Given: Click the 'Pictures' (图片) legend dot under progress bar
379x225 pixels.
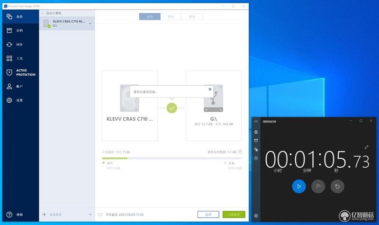Looking at the screenshot, I should tap(103, 163).
